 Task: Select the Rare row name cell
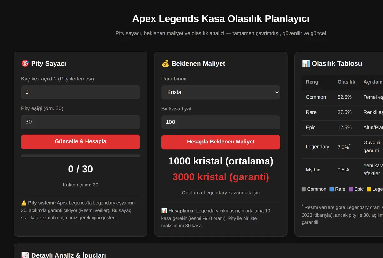pos(311,112)
